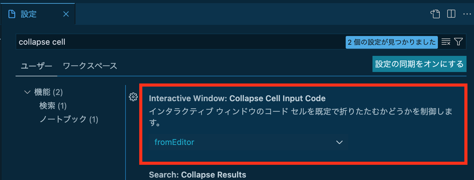Switch to the ユーザー settings tab
The height and width of the screenshot is (180, 474).
(x=36, y=66)
